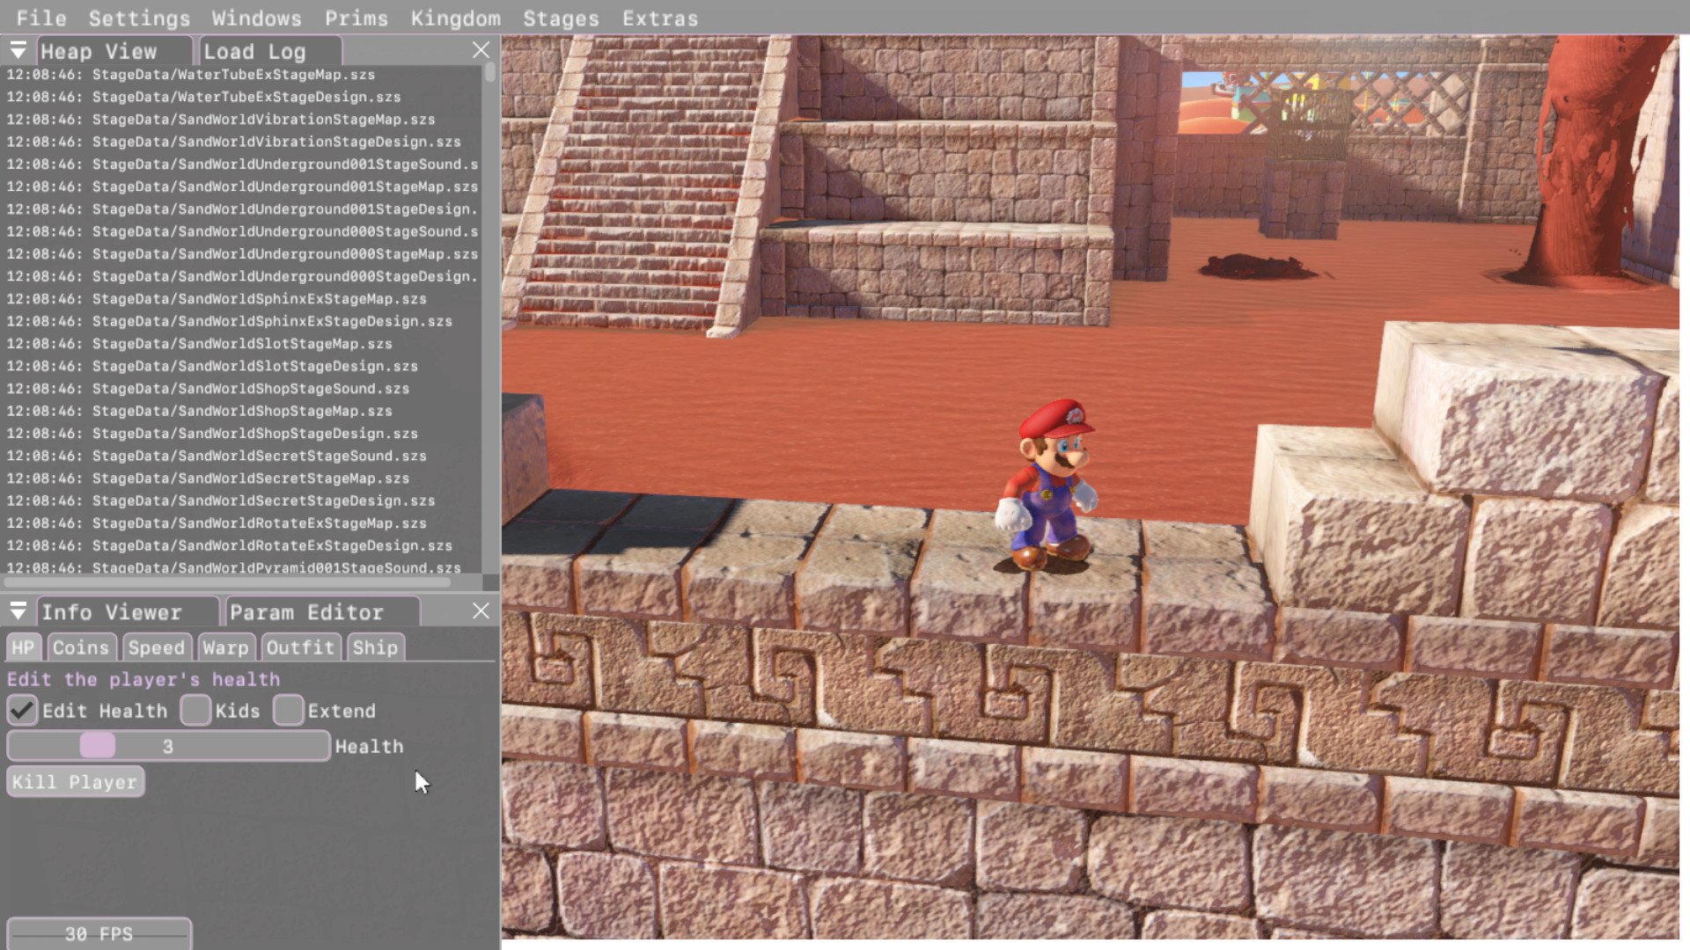Enable the Kids checkbox
1690x950 pixels.
195,711
